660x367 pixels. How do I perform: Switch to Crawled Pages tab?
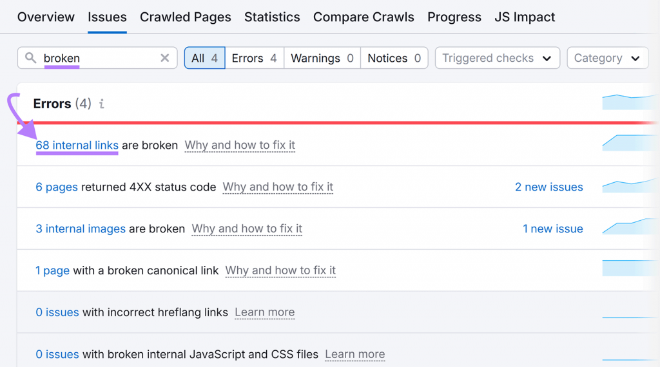pyautogui.click(x=185, y=17)
